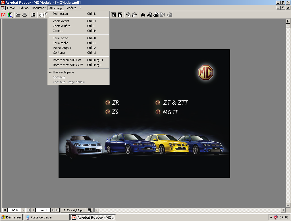Select 'Zoom…' menu entry
The height and width of the screenshot is (221, 291).
78,31
